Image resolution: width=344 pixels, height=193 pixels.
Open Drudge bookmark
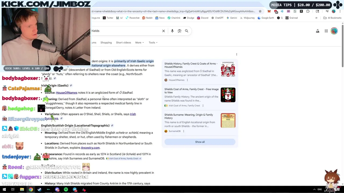coord(189,18)
